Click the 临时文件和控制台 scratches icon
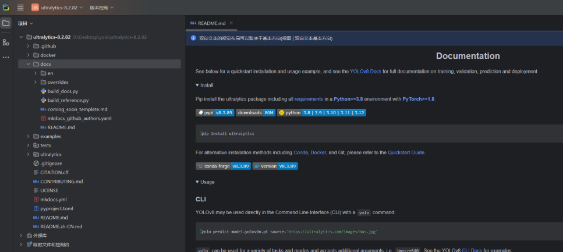 (x=29, y=244)
